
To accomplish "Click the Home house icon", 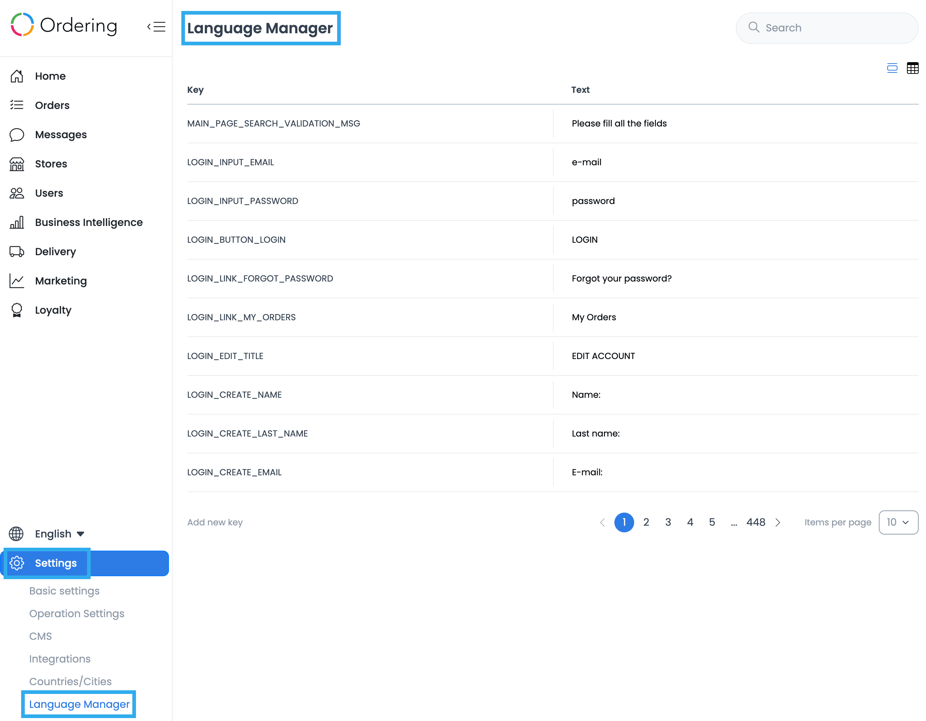I will [x=17, y=76].
